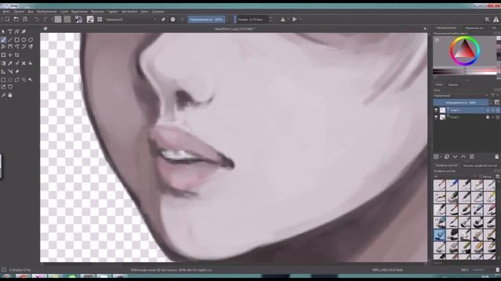The width and height of the screenshot is (501, 281).
Task: Select the Measure tool
Action: pos(10,71)
